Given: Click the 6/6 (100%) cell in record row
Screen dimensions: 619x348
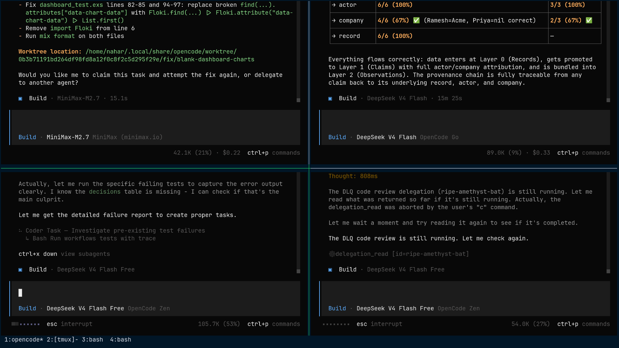Looking at the screenshot, I should 395,36.
